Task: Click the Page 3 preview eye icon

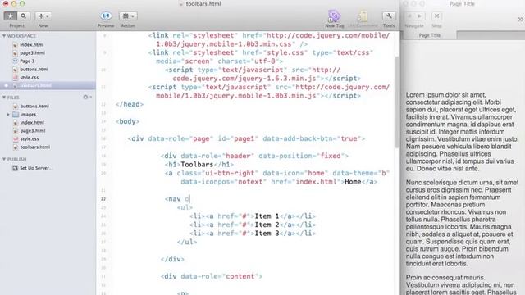Action: (15, 61)
